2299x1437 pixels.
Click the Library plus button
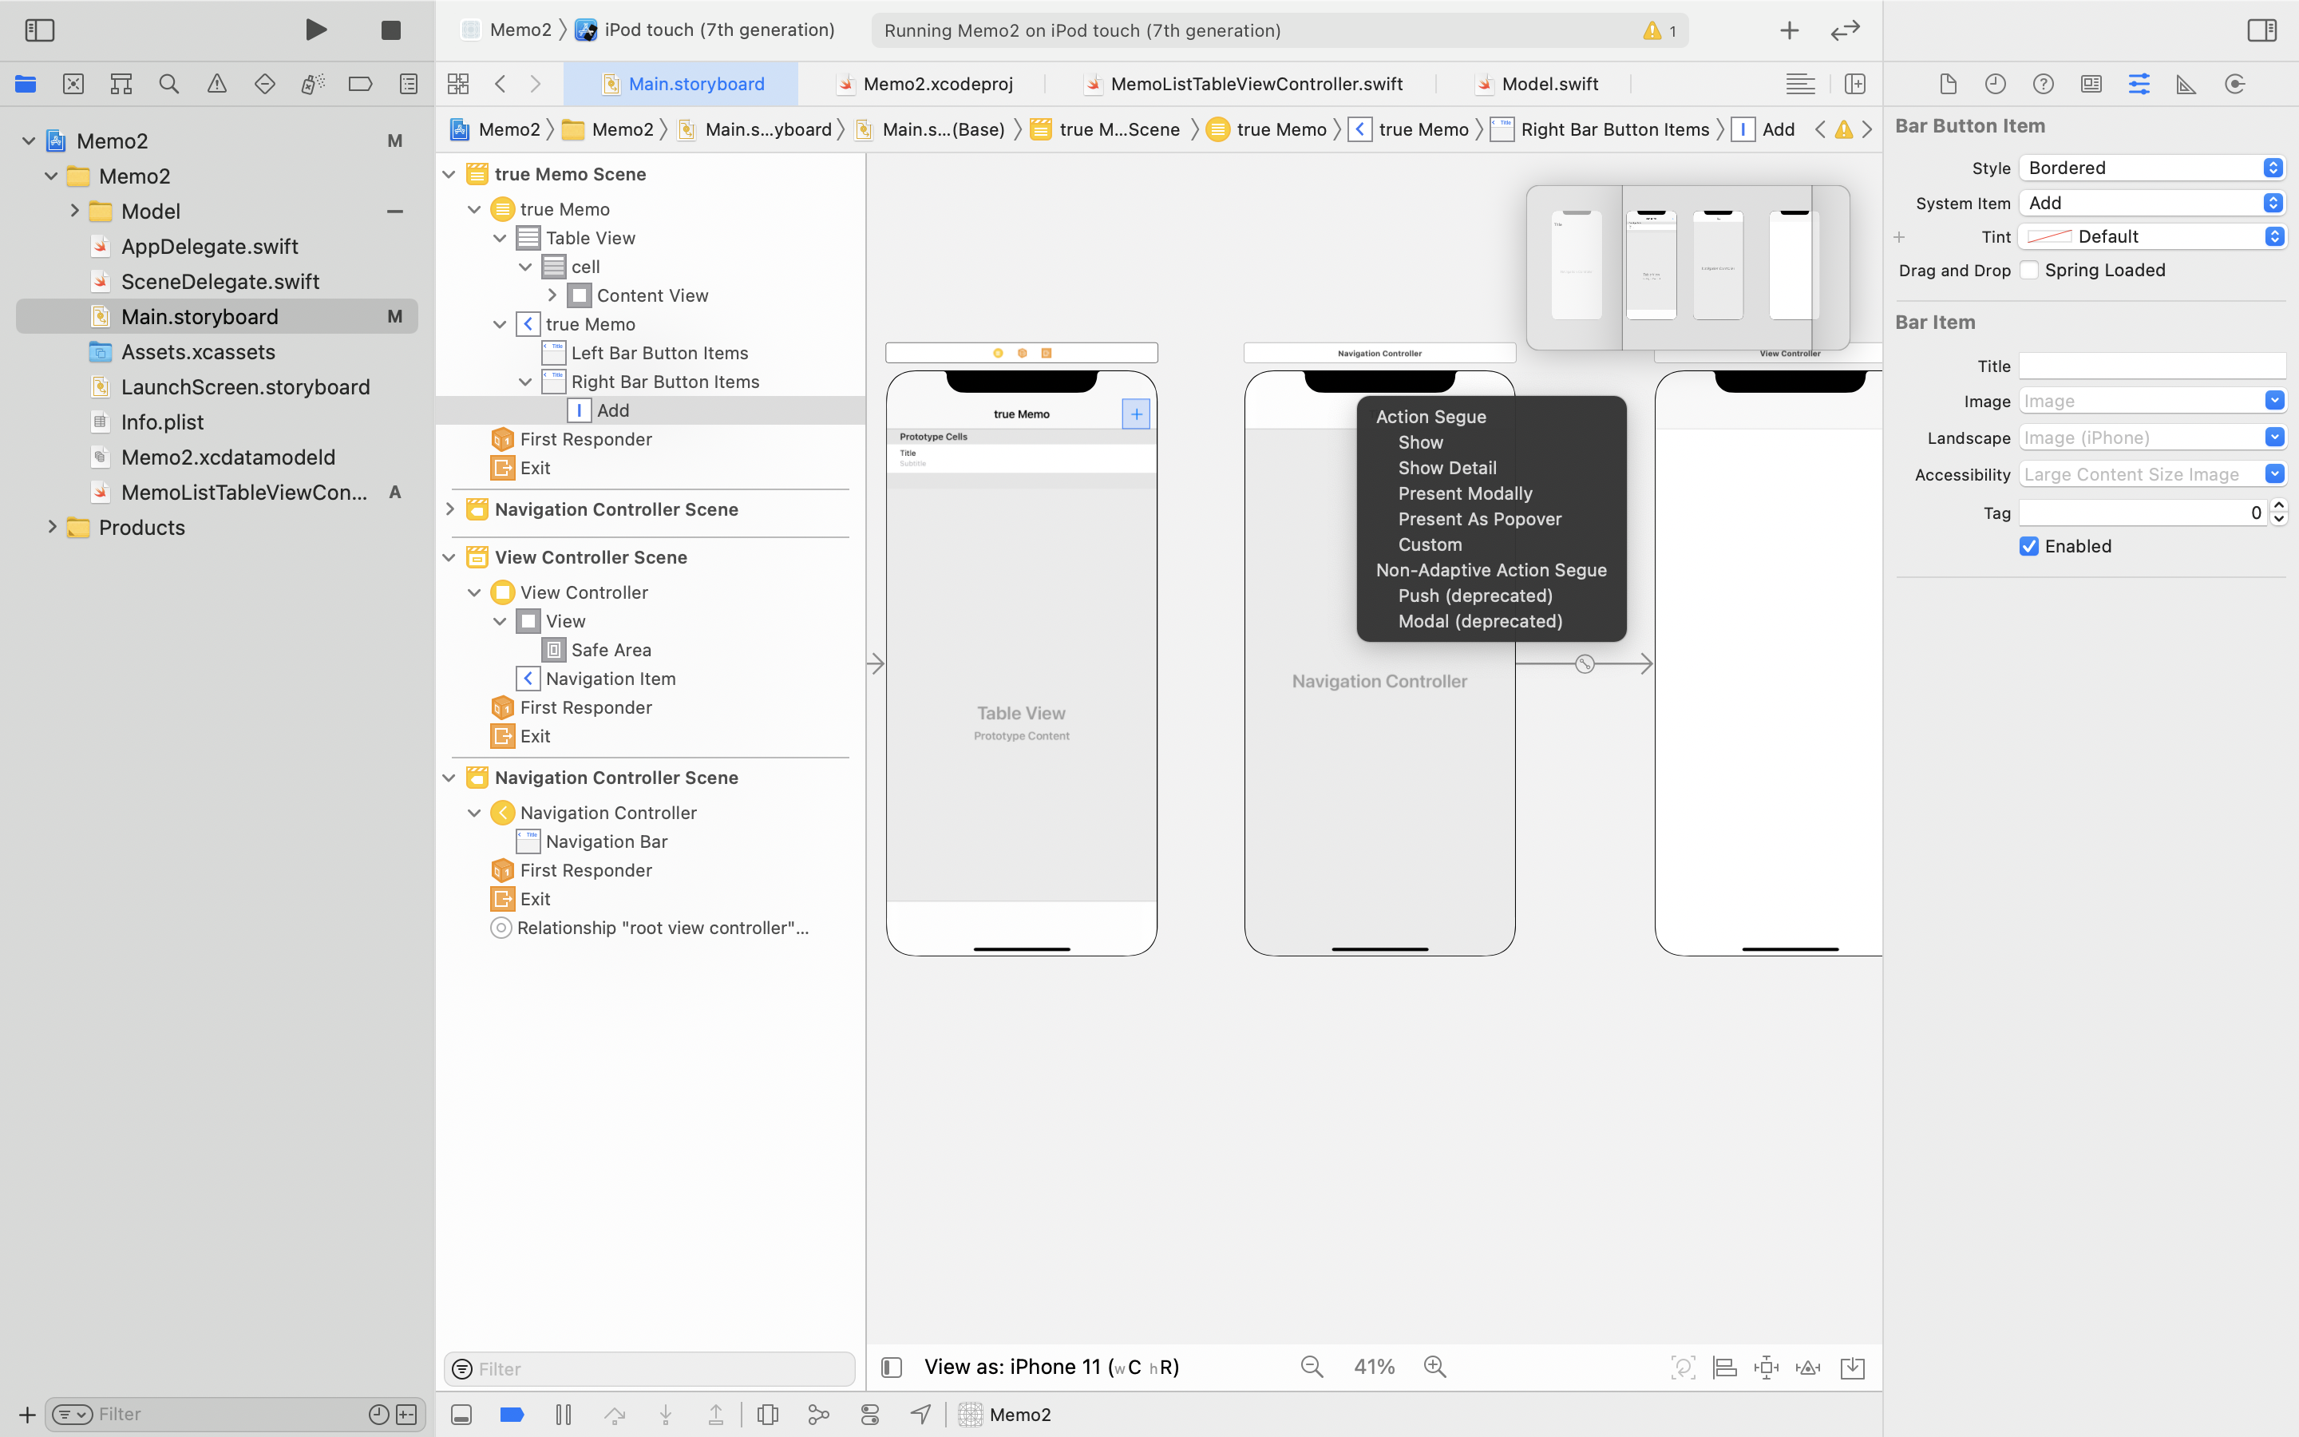pyautogui.click(x=1789, y=30)
